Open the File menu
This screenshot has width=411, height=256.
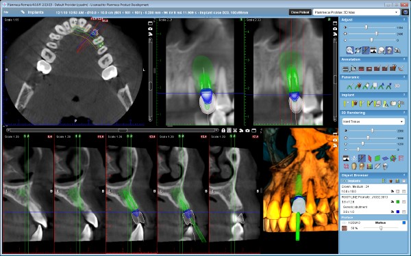point(5,12)
